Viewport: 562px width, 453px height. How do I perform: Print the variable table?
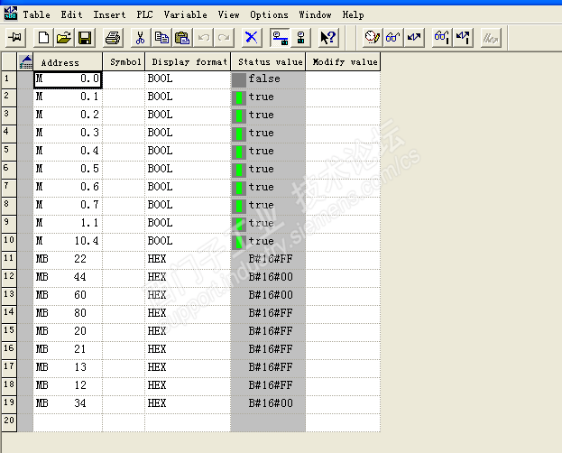pos(113,37)
